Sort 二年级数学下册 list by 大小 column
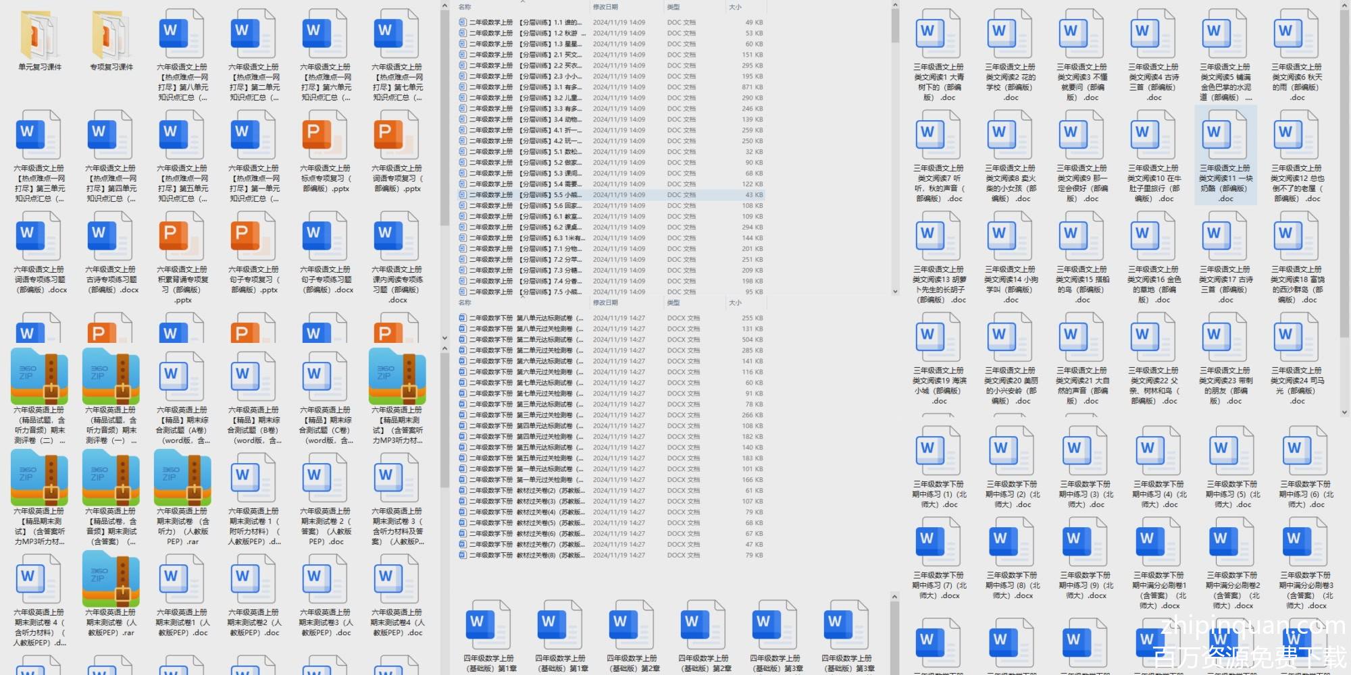Image resolution: width=1351 pixels, height=675 pixels. pos(736,303)
